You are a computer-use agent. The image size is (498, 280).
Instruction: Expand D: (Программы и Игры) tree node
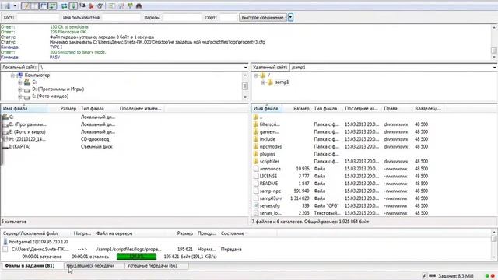click(x=20, y=89)
